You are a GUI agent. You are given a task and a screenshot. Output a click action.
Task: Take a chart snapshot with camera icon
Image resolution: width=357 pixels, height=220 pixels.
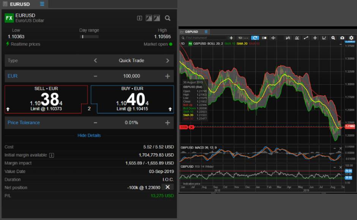[x=342, y=38]
